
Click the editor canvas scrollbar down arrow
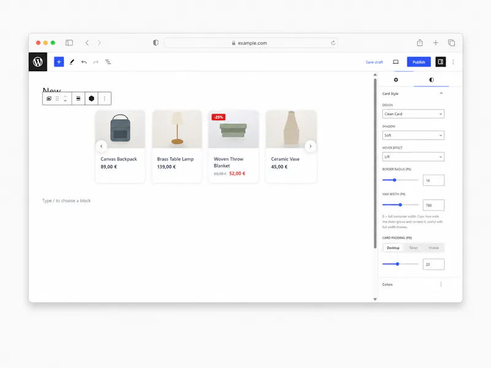point(375,299)
